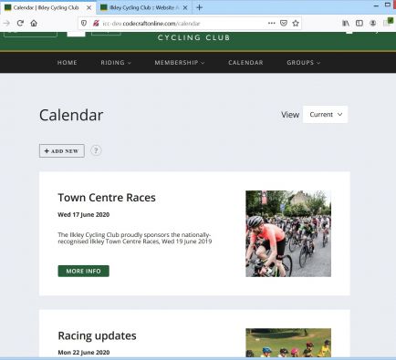Screen dimensions: 396x360
Task: Click the Racing updates event photo
Action: 288,343
